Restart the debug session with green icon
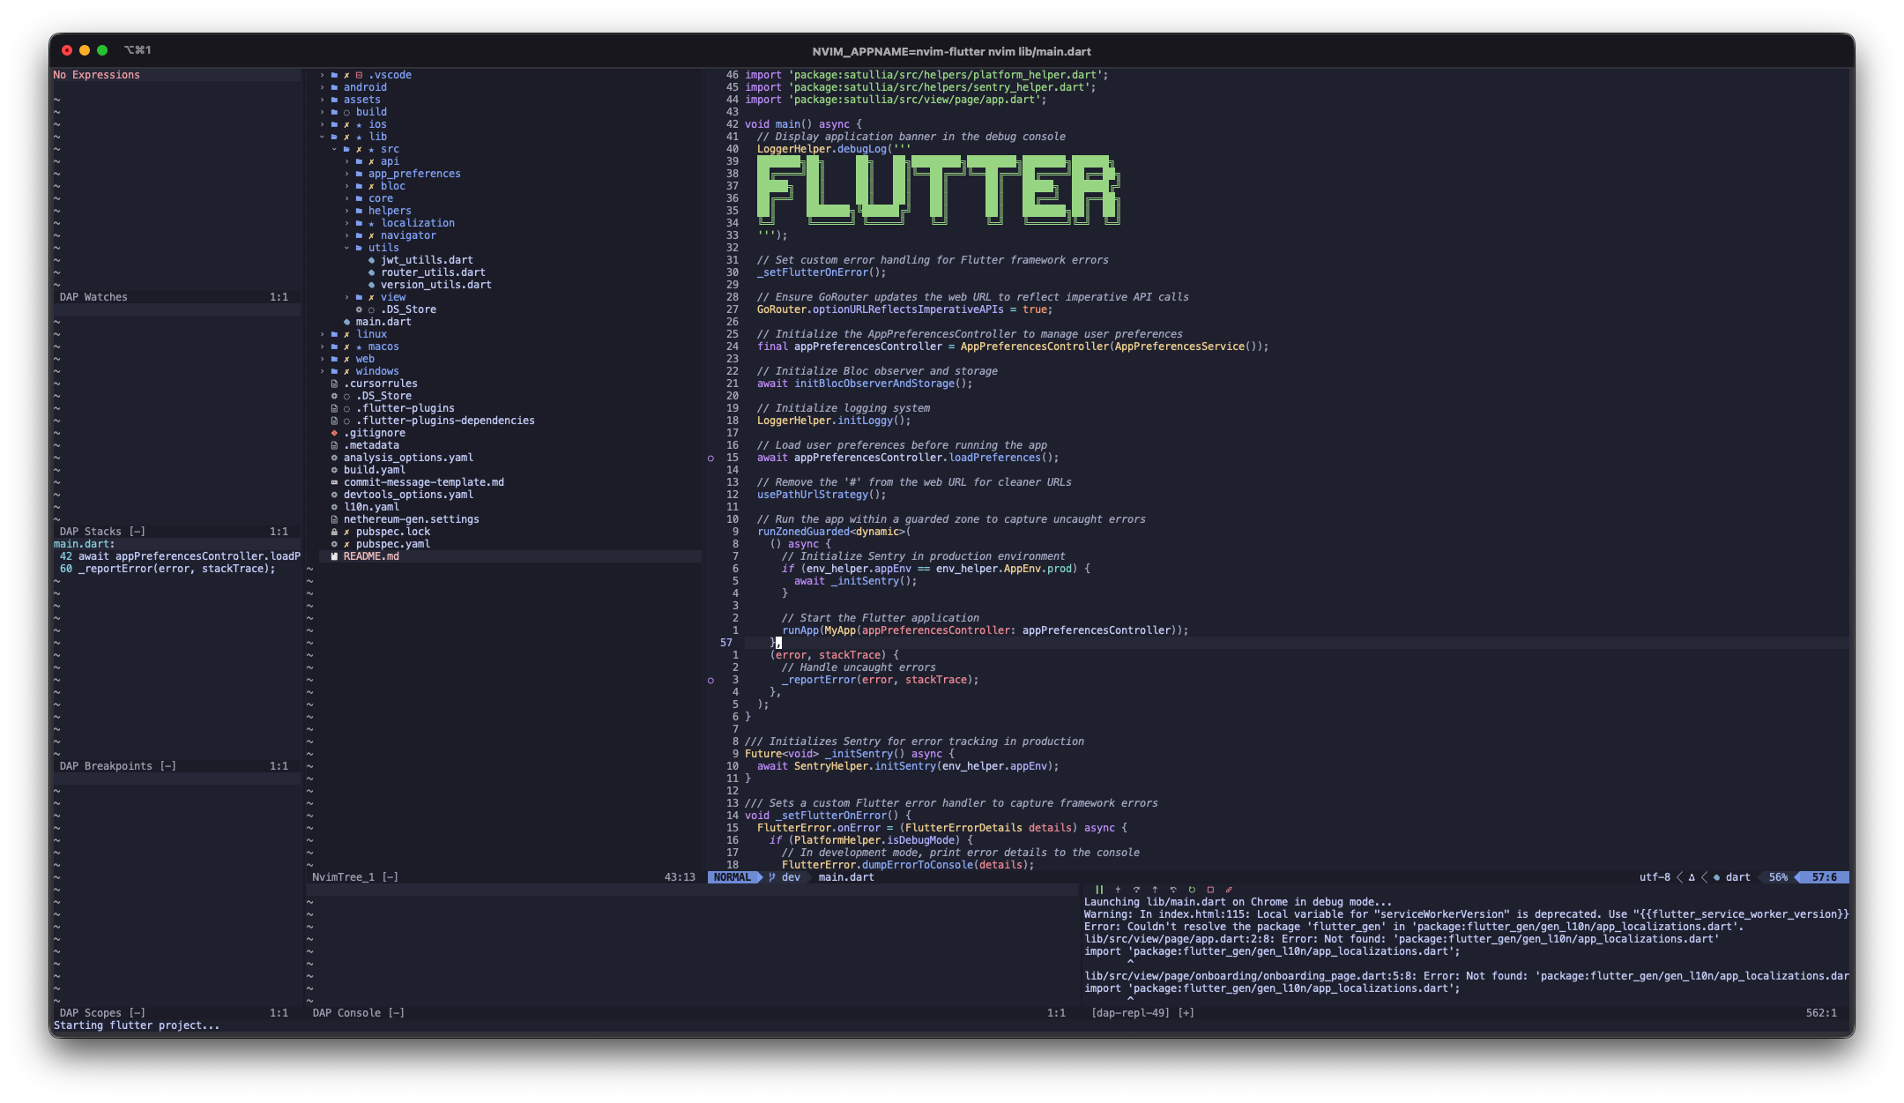The height and width of the screenshot is (1103, 1904). pos(1192,890)
